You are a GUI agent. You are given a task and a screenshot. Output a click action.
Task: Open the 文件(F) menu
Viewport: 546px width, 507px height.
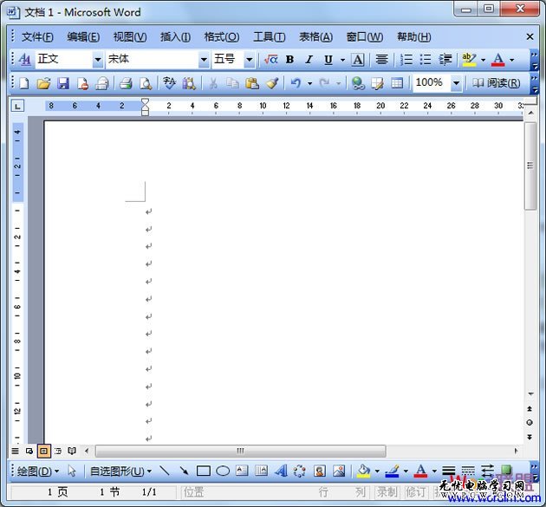[37, 36]
